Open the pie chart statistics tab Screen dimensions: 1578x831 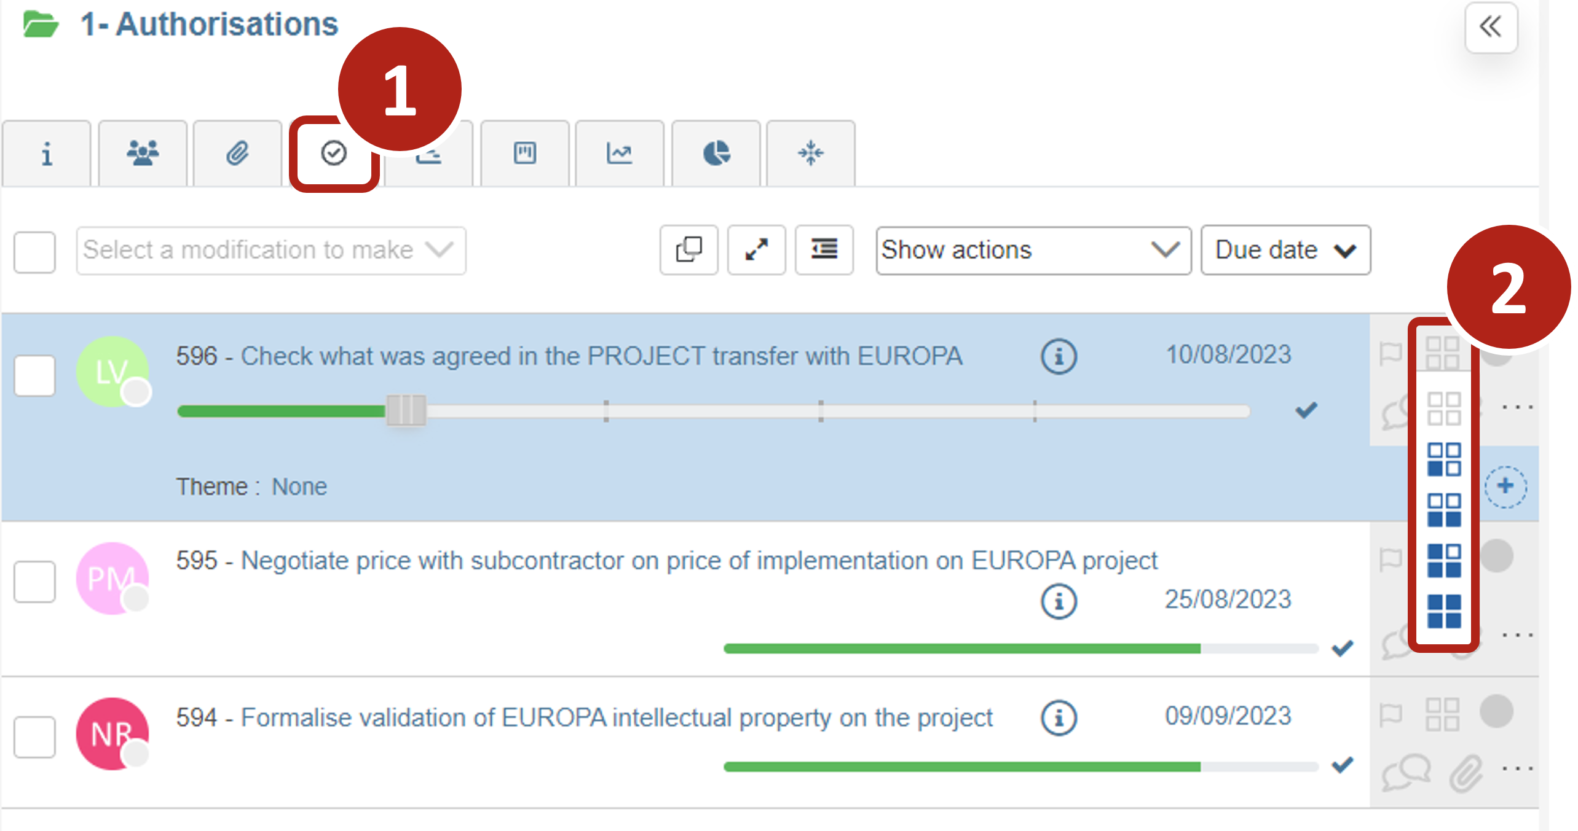716,154
